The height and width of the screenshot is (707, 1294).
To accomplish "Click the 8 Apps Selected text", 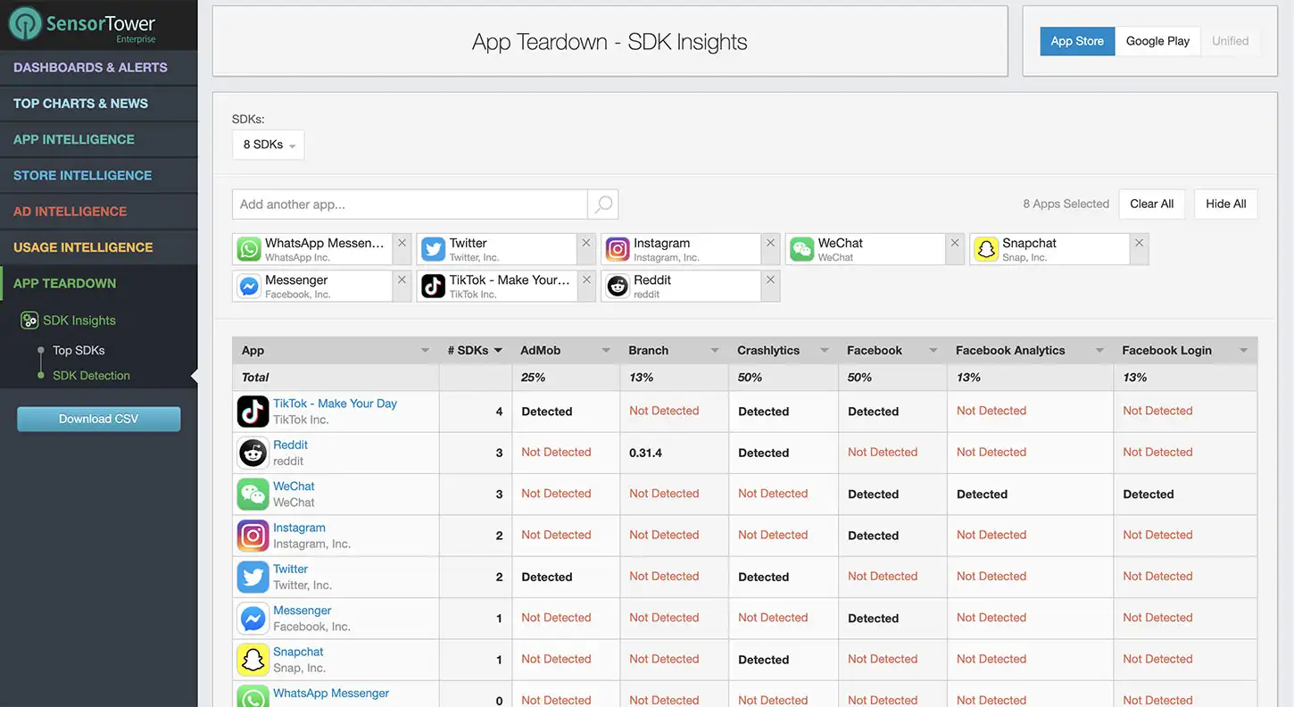I will tap(1066, 204).
